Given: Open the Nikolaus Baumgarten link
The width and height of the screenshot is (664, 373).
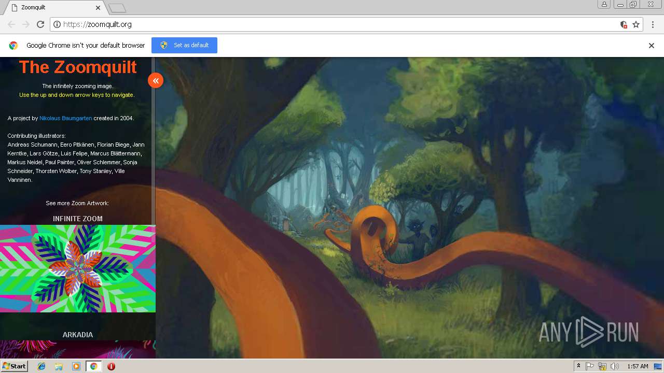Looking at the screenshot, I should pos(66,118).
